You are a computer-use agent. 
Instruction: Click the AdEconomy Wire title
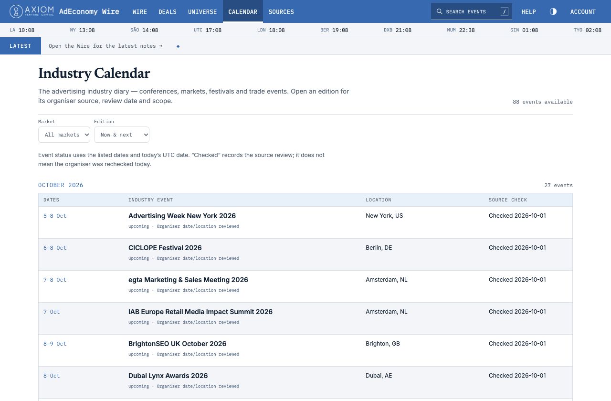point(89,11)
